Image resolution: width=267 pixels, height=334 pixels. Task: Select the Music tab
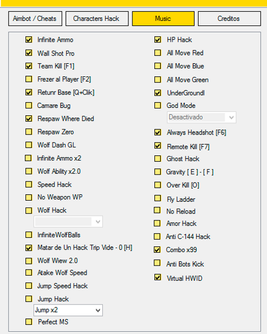(163, 19)
